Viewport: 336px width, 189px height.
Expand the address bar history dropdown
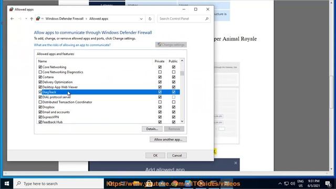click(x=141, y=19)
